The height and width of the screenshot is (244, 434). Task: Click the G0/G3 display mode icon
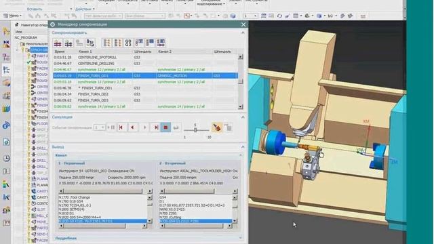coord(128,43)
